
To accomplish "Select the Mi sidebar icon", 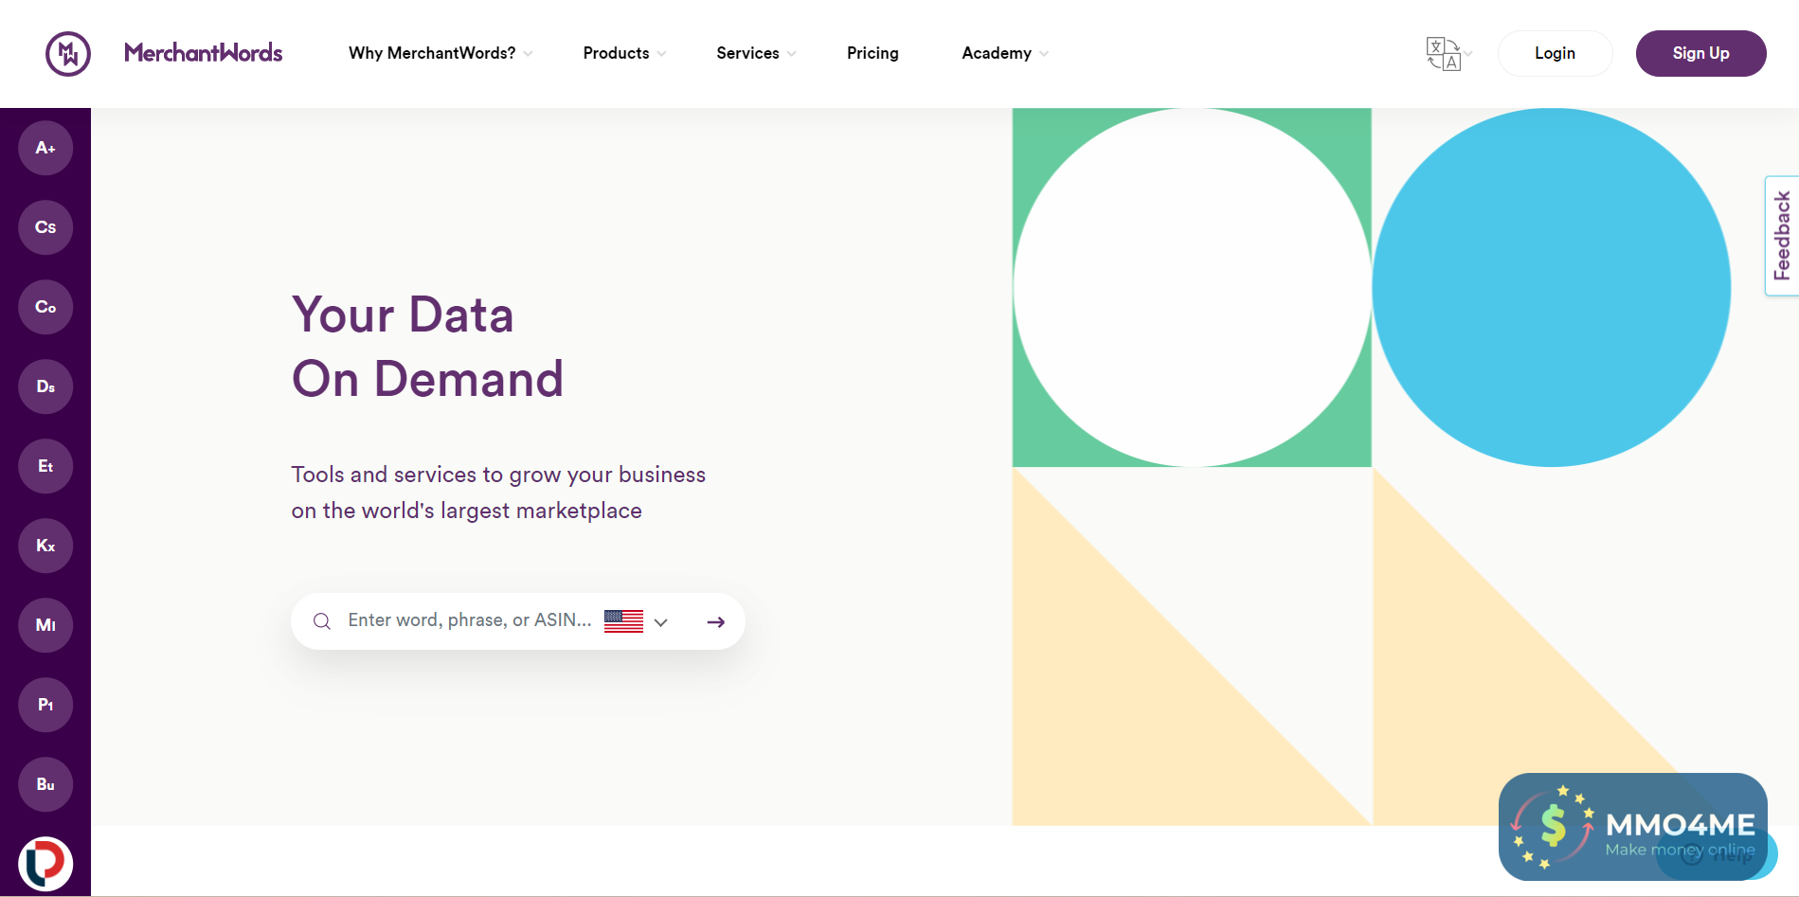I will click(x=45, y=625).
